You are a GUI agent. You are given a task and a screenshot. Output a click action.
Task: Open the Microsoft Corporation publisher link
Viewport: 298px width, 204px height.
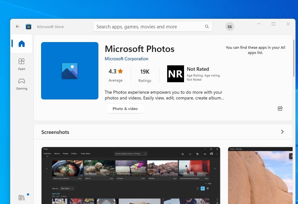coord(126,59)
